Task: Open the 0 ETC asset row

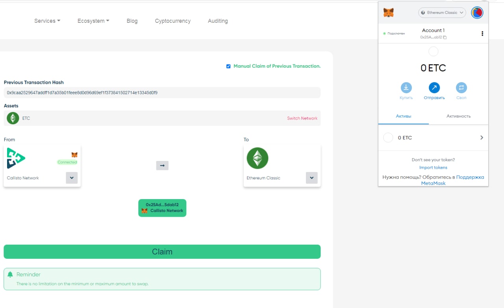Action: [433, 138]
